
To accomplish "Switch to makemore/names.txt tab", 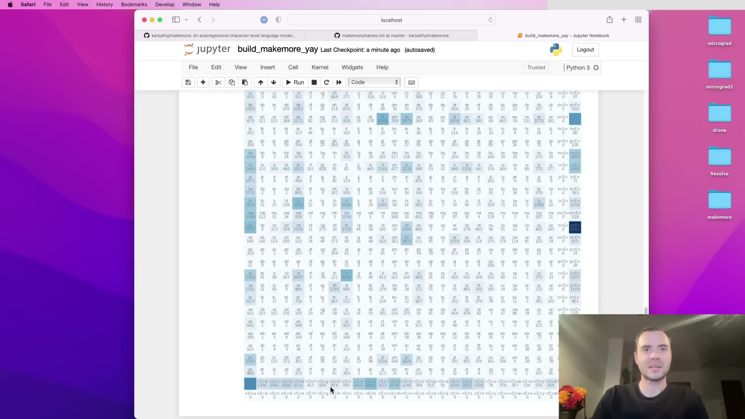I will (x=391, y=35).
